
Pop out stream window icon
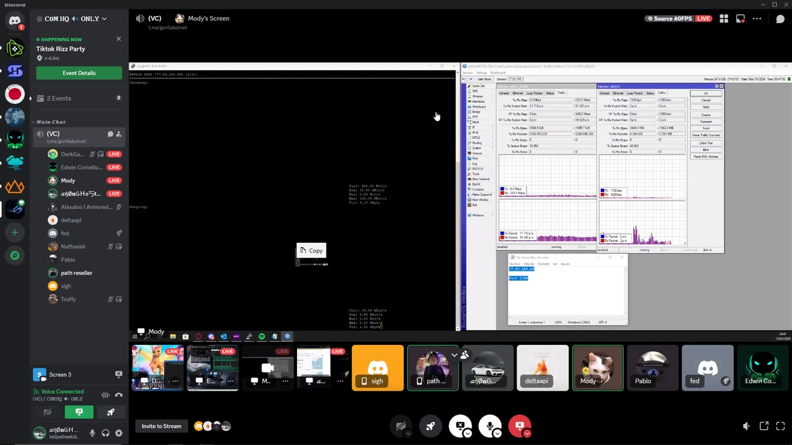[764, 426]
